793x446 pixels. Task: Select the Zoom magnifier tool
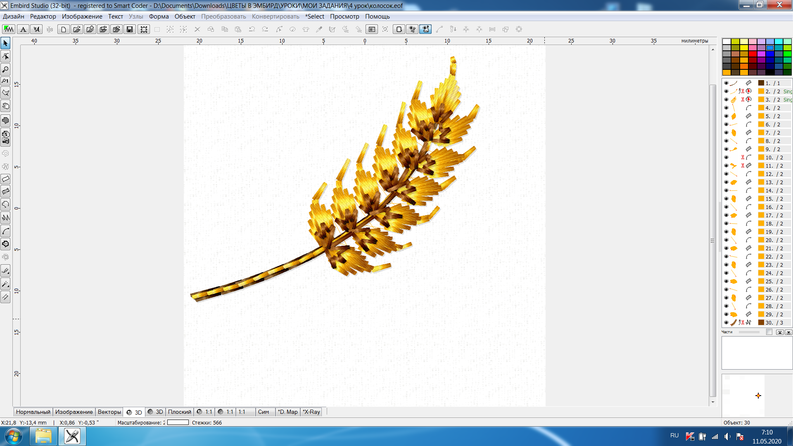(5, 69)
